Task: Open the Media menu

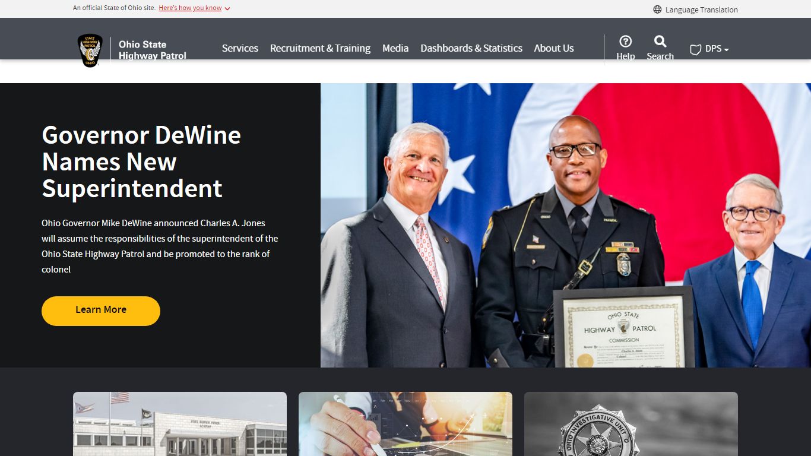Action: point(395,48)
